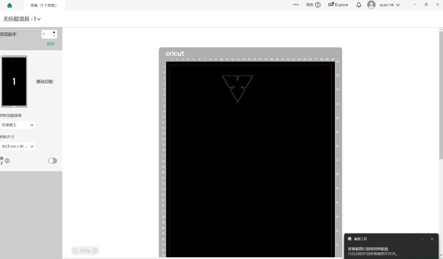Zoom out with the minus icon
The image size is (443, 259).
click(75, 250)
